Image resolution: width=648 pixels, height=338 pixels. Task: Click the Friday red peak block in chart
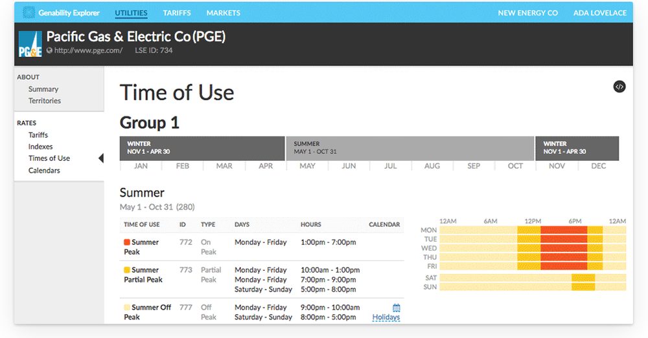[564, 266]
